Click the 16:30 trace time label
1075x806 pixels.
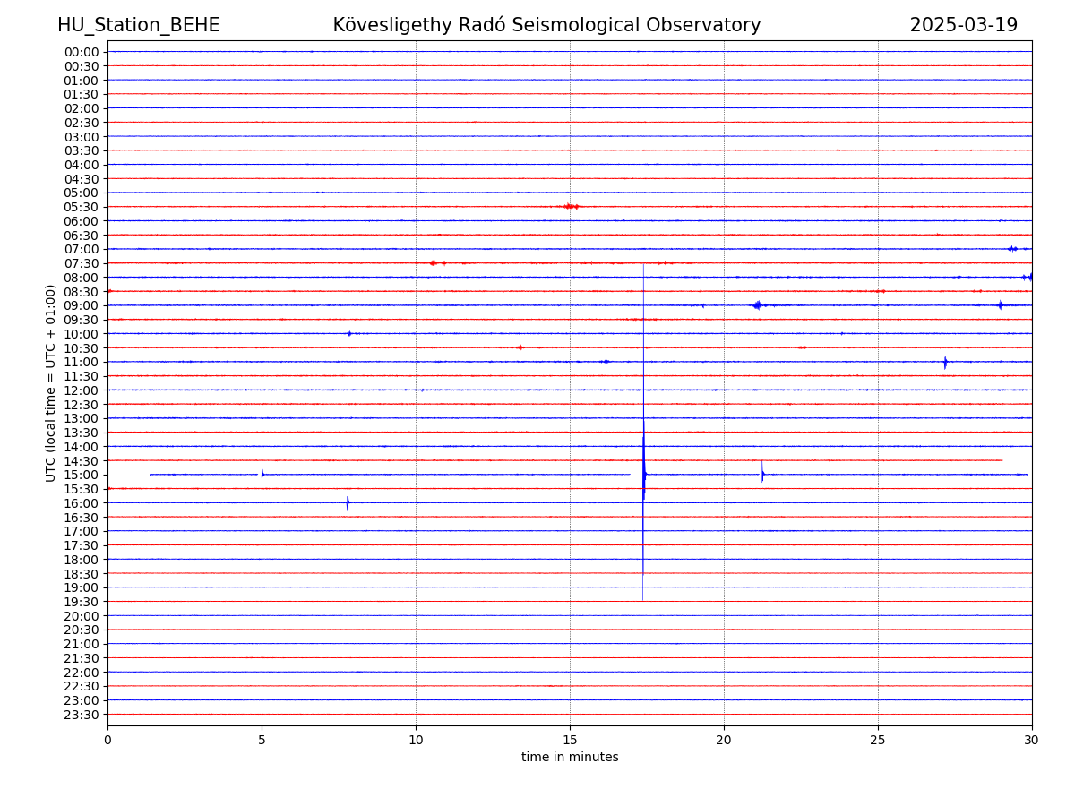[82, 518]
